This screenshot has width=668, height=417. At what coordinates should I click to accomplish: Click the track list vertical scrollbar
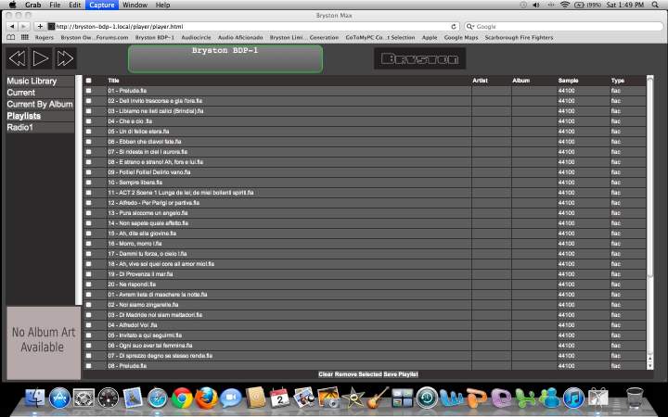pos(649,177)
